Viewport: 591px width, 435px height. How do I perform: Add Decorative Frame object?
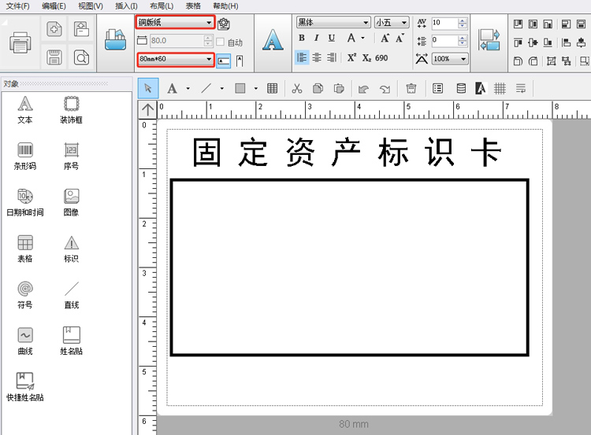coord(71,110)
